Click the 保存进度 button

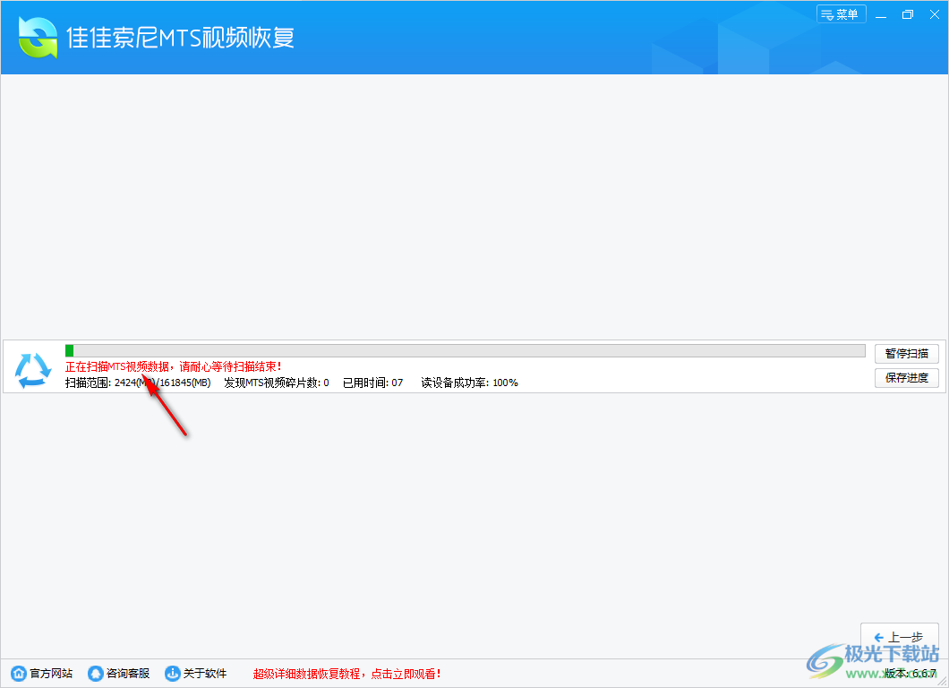pyautogui.click(x=906, y=378)
